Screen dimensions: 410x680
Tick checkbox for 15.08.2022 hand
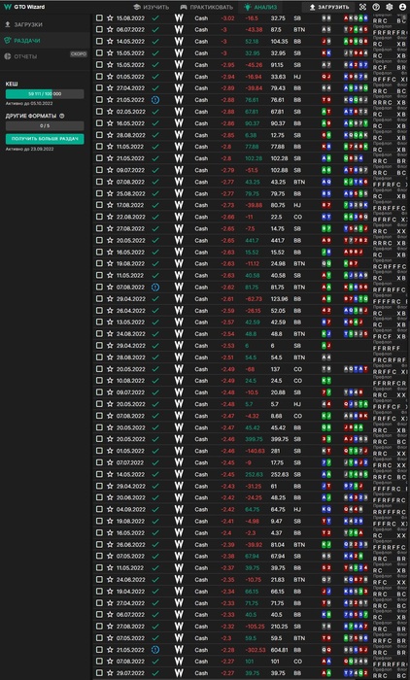coord(99,18)
